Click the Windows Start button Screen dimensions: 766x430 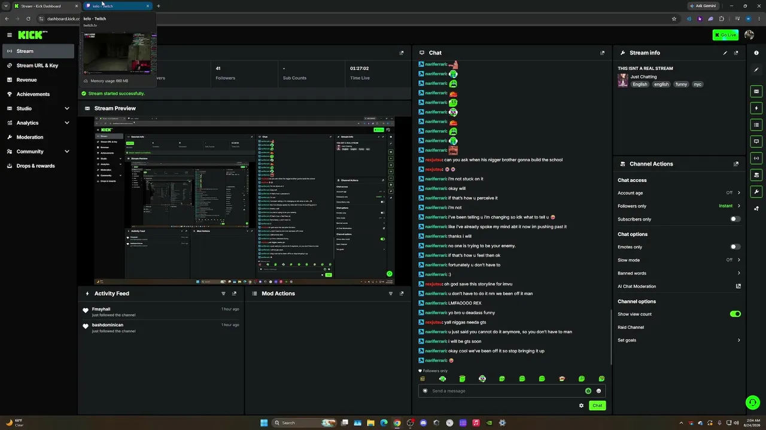(263, 423)
